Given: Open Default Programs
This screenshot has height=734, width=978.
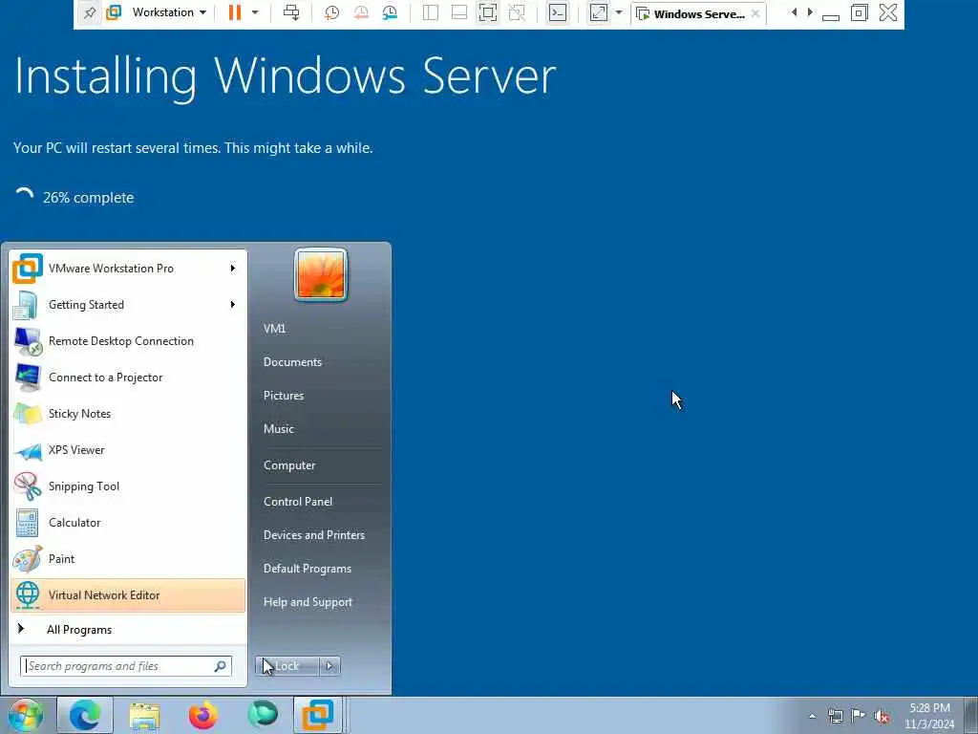Looking at the screenshot, I should (308, 569).
